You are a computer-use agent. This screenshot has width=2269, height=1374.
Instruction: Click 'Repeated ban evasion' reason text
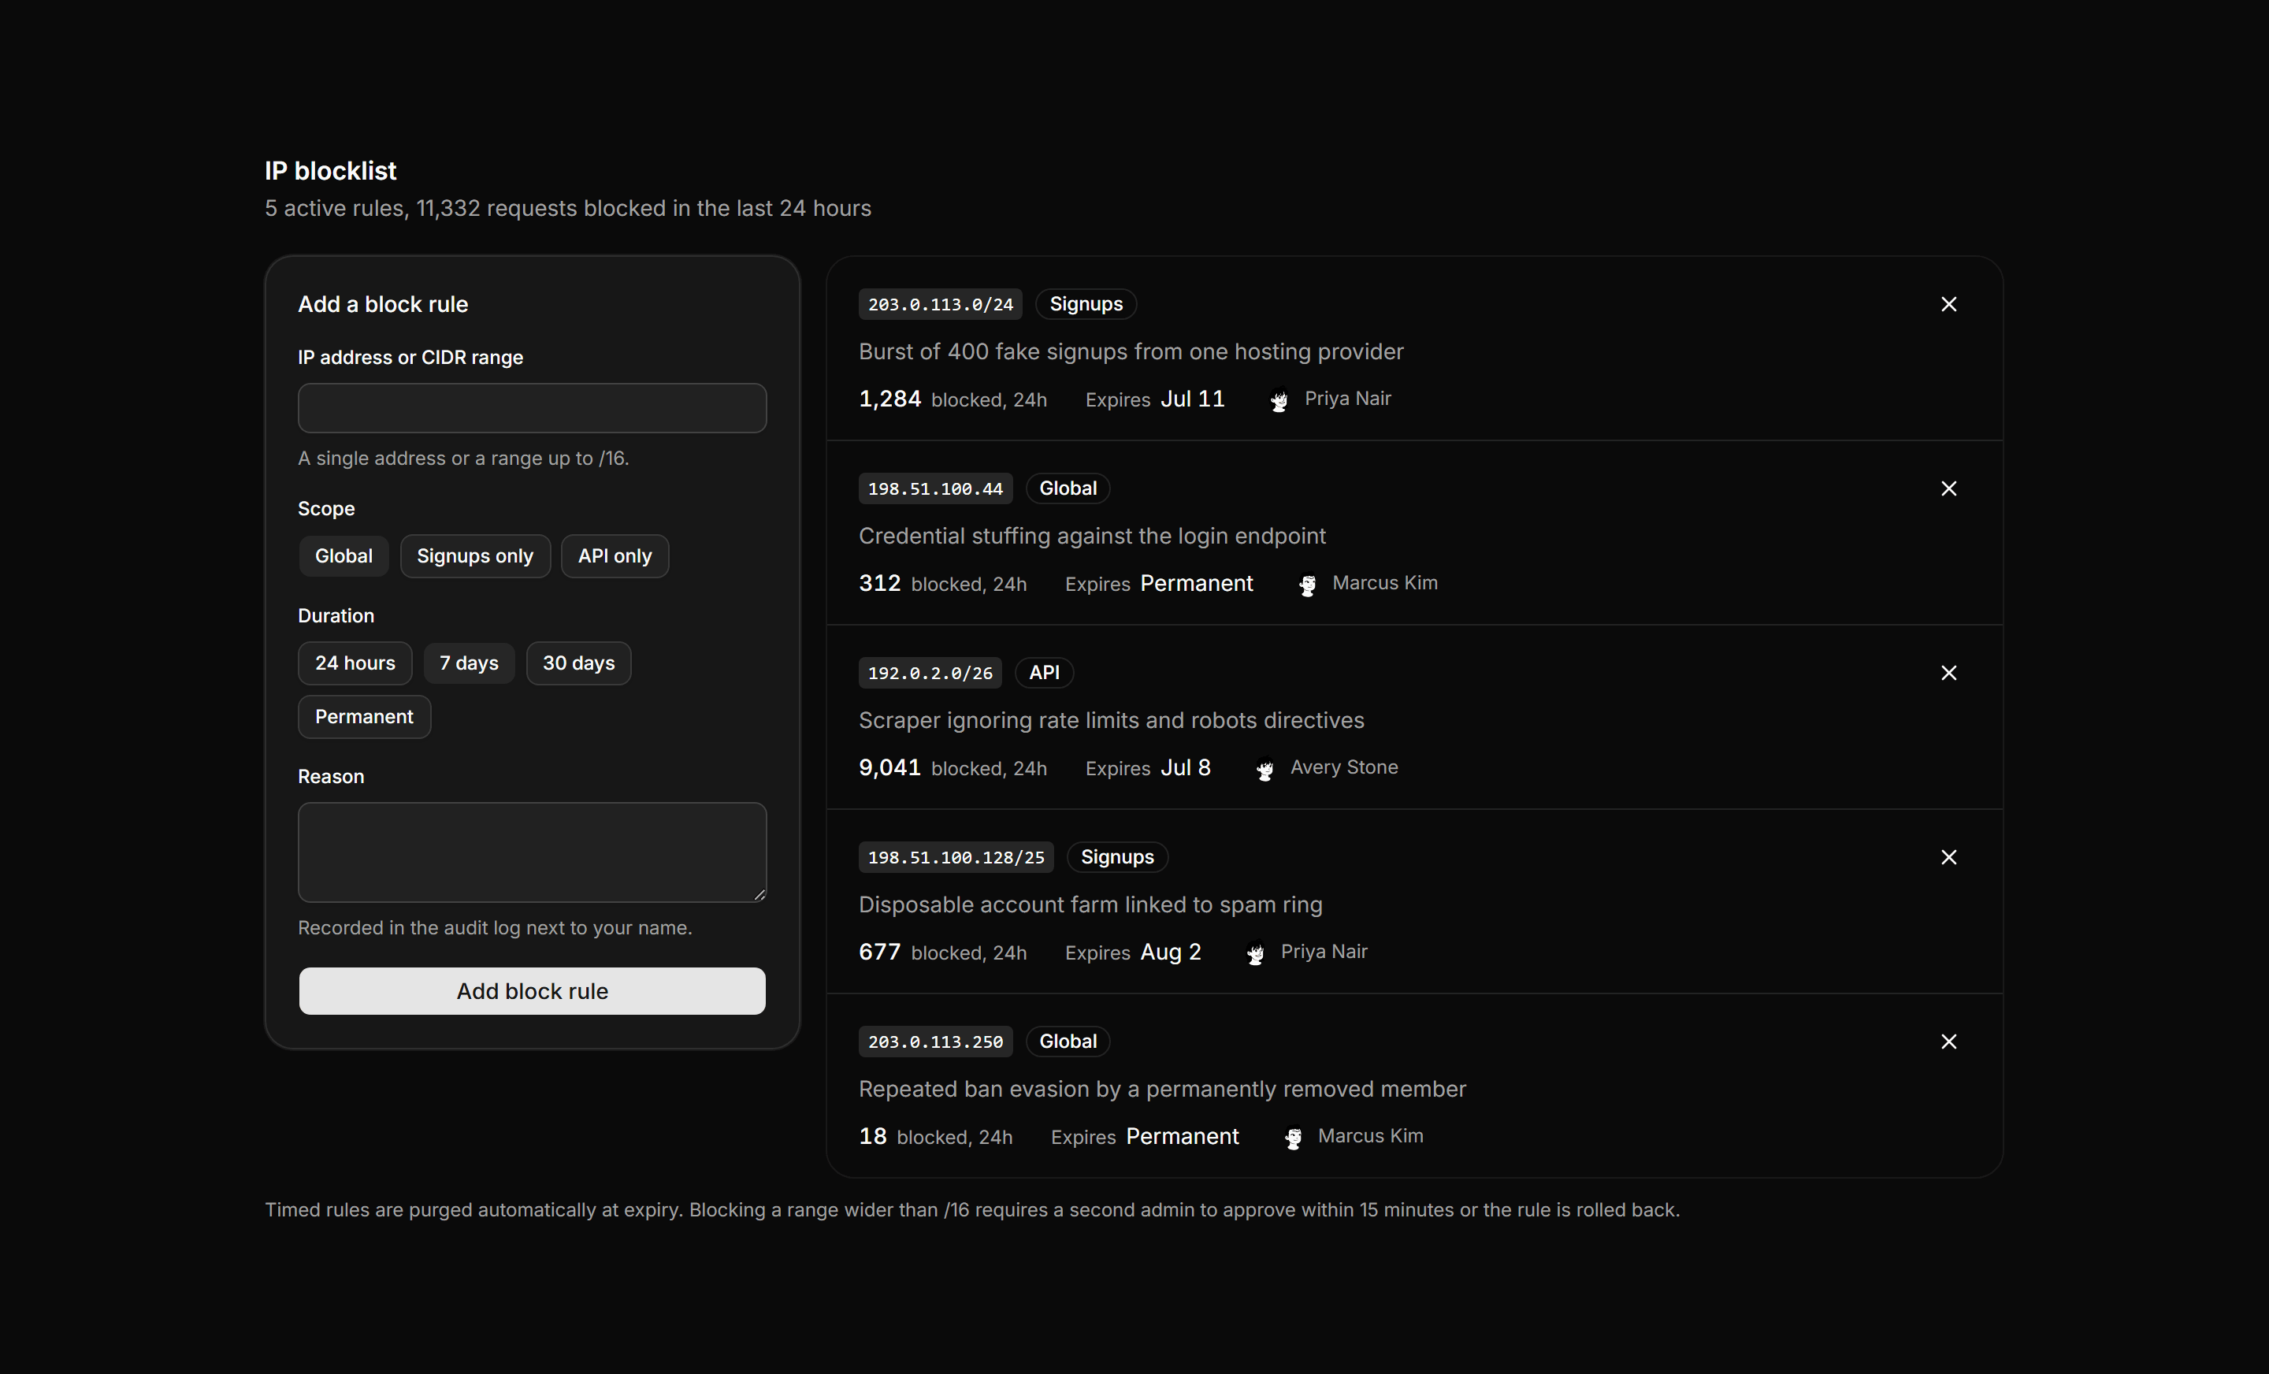[1162, 1089]
